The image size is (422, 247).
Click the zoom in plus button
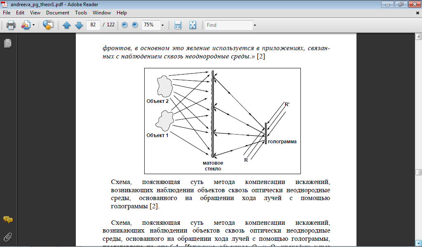tap(135, 25)
